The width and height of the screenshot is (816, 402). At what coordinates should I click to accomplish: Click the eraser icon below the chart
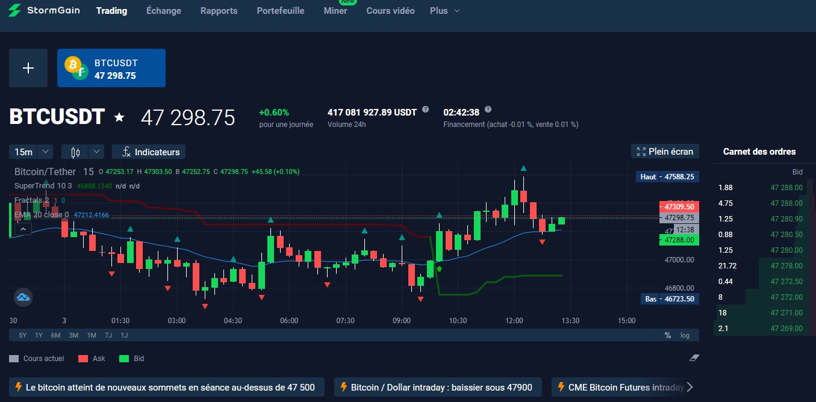pos(694,358)
